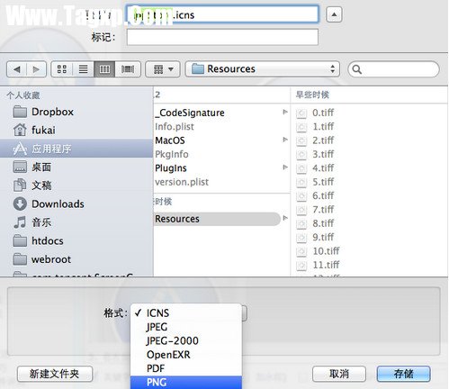Click the 6.tiff file icon
This screenshot has height=389, width=449.
[301, 196]
